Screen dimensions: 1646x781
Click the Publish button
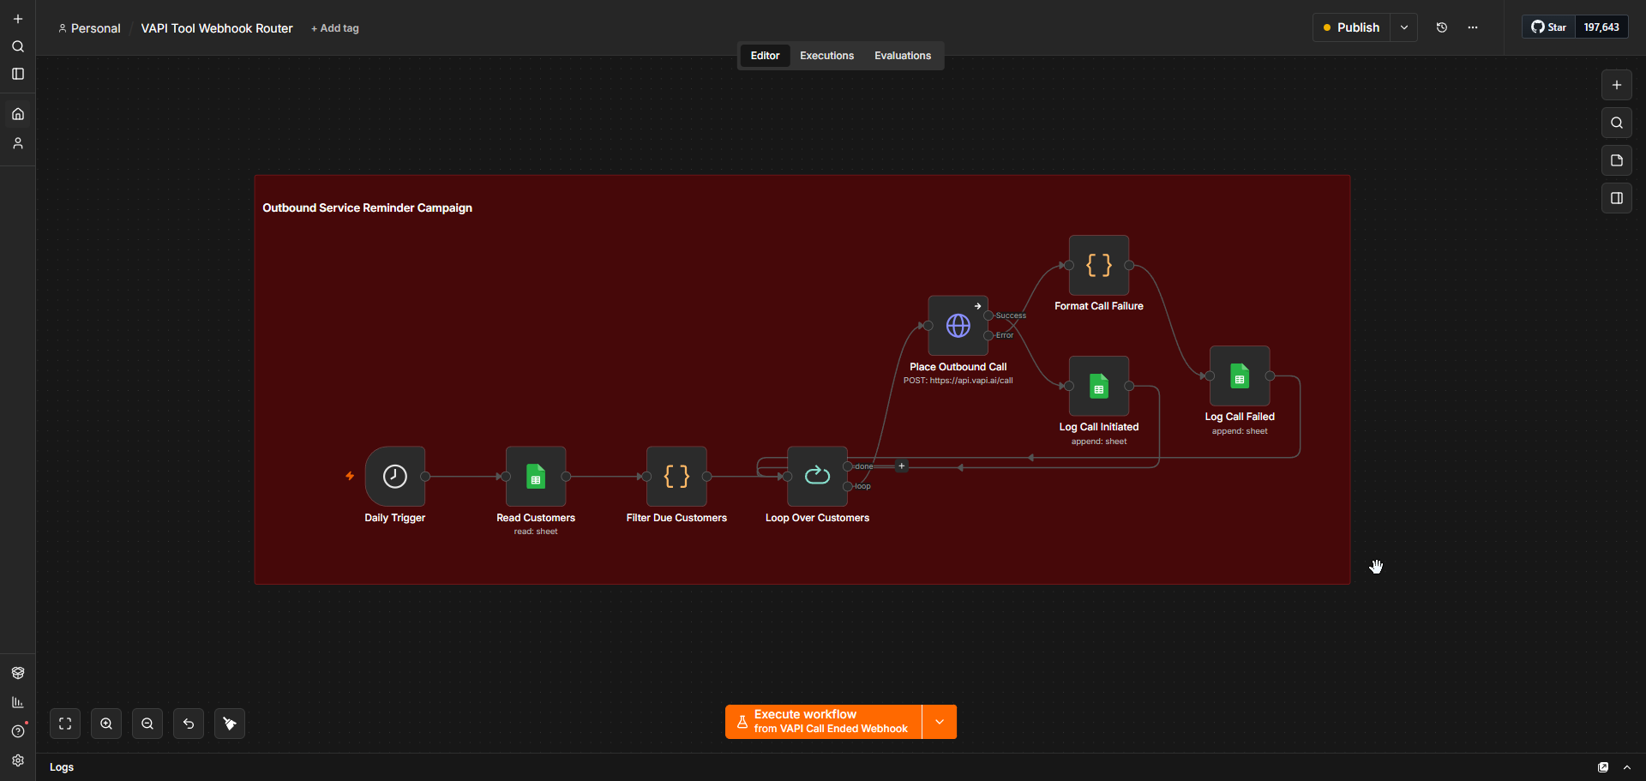(x=1352, y=27)
